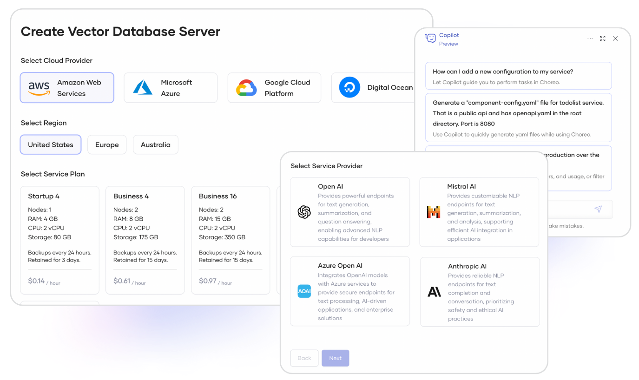This screenshot has height=380, width=639.
Task: Pick 'Generate component-config.yaml' Copilot suggestion
Action: tap(519, 118)
